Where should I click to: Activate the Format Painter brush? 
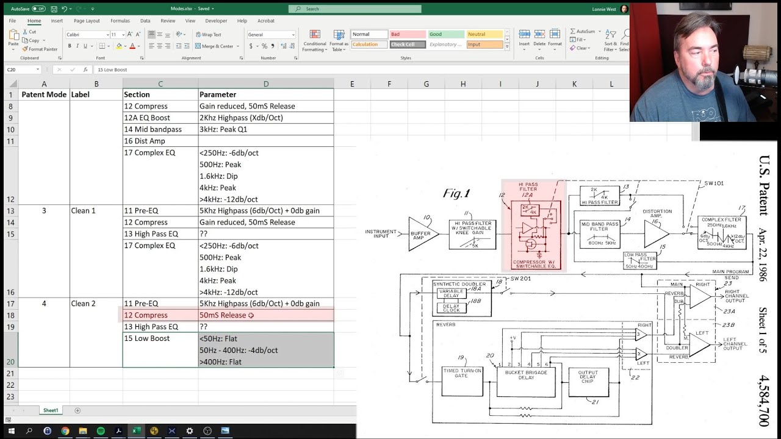pos(40,49)
